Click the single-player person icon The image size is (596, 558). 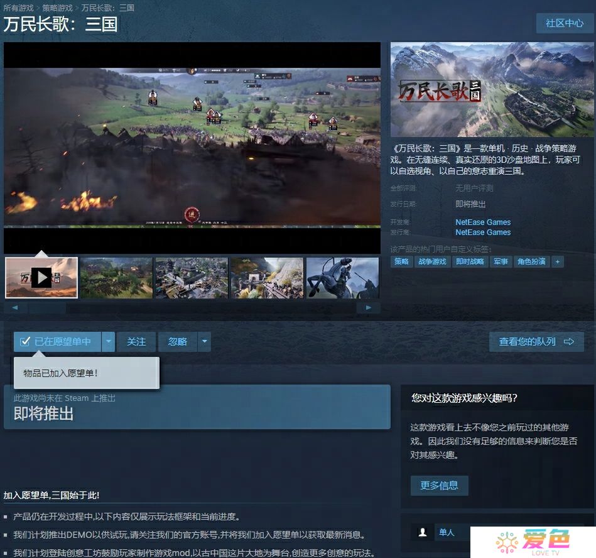423,532
